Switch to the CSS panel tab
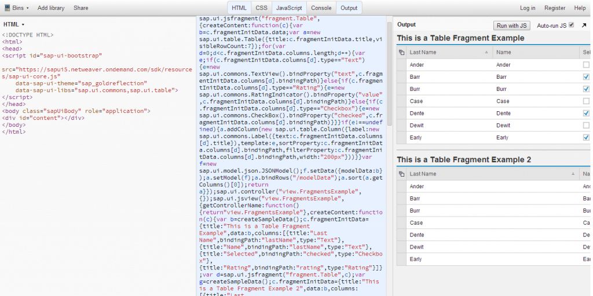593x296 pixels. (x=261, y=8)
